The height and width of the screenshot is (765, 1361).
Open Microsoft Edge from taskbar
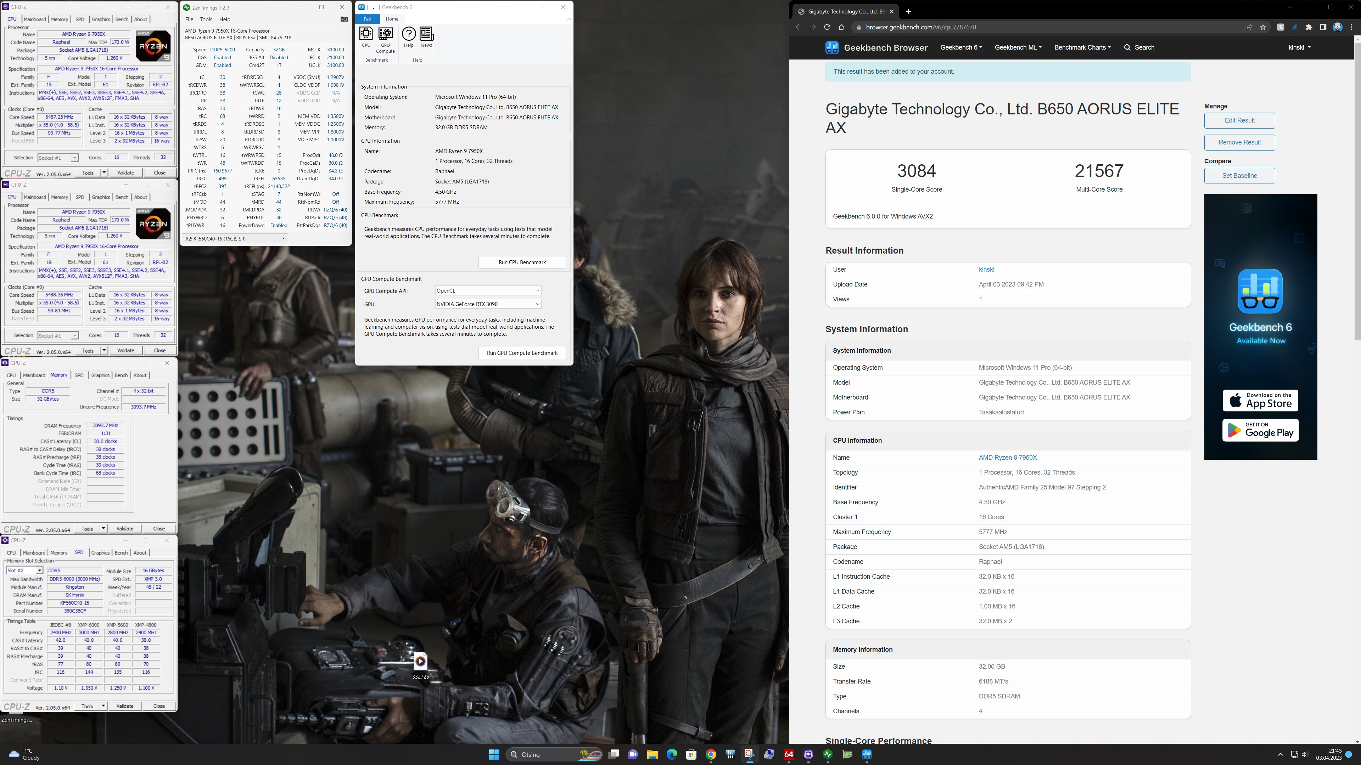[x=672, y=754]
